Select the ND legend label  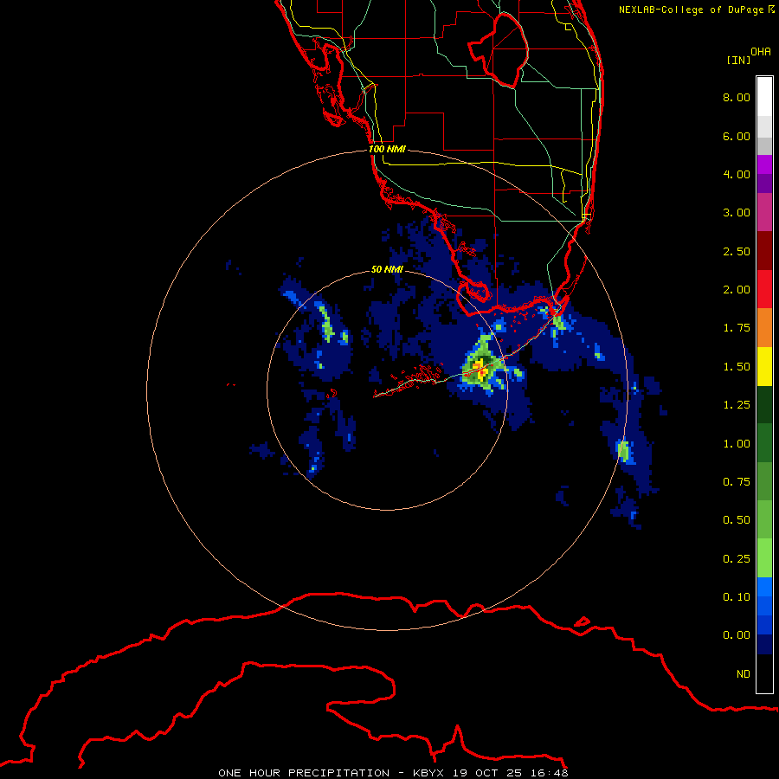(x=744, y=674)
